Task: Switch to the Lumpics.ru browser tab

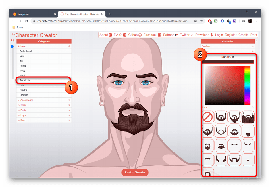Action: click(34, 14)
